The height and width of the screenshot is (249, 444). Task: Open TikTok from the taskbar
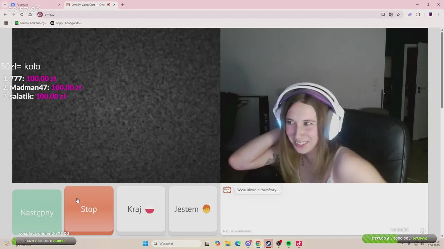[299, 243]
